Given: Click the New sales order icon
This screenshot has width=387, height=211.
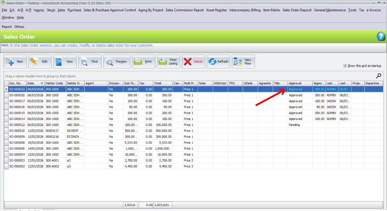Looking at the screenshot, I should coord(10,62).
